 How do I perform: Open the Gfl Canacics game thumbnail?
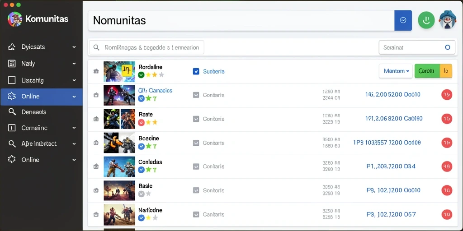point(119,95)
